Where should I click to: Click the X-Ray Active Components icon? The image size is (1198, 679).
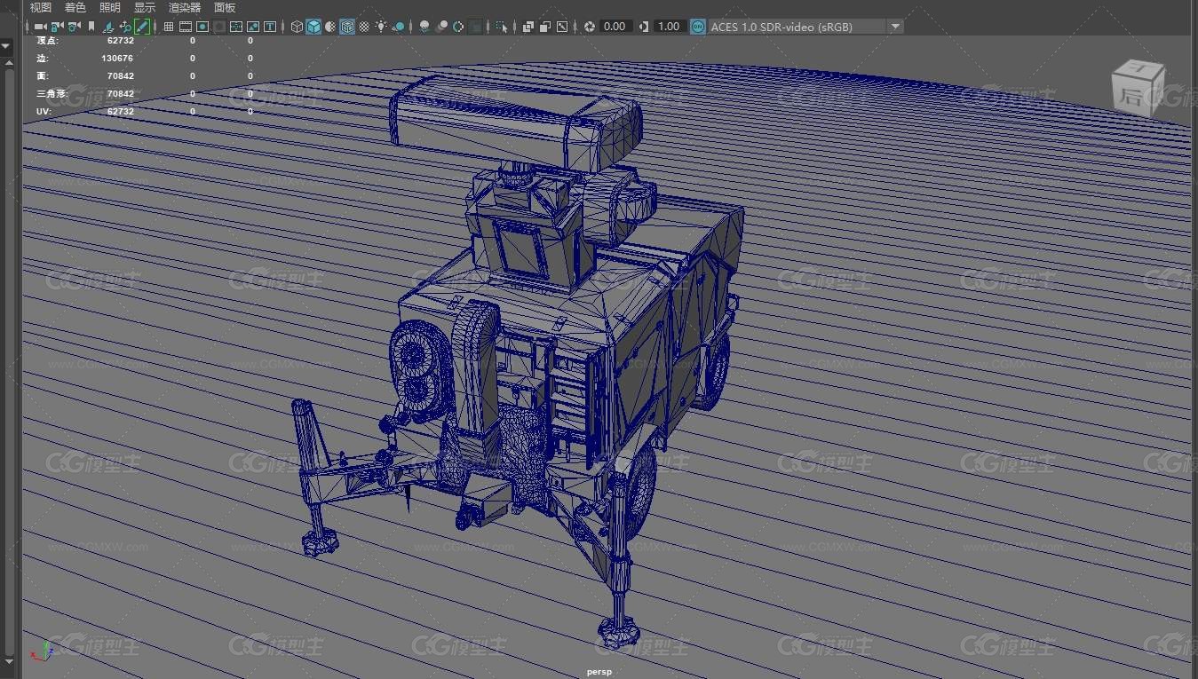tap(544, 27)
